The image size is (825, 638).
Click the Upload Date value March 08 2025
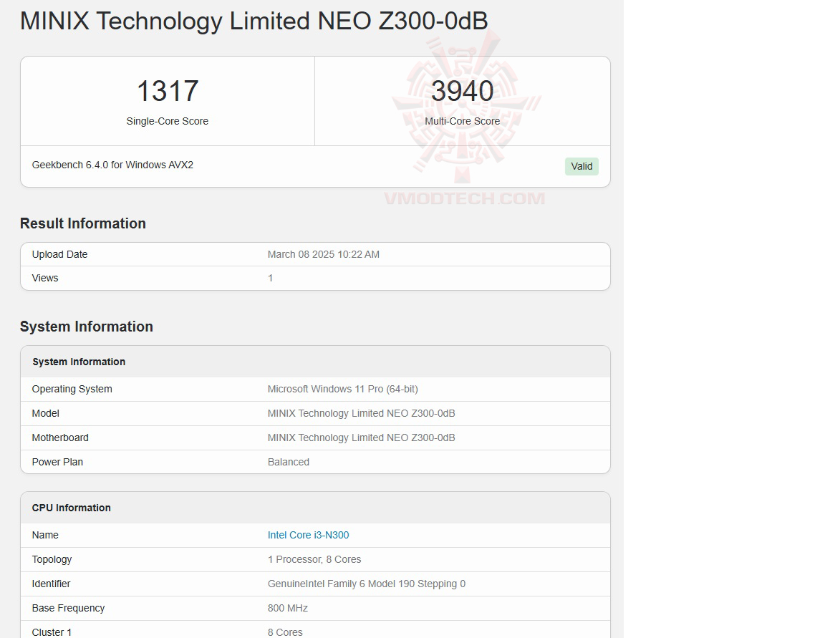tap(323, 254)
